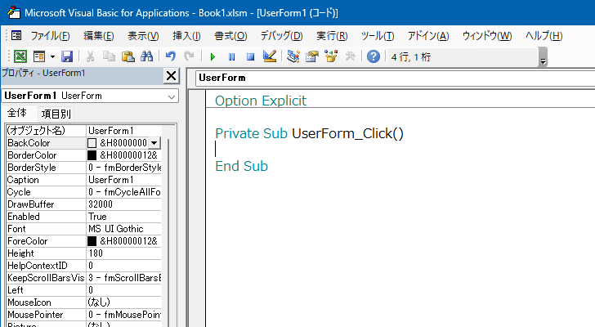
Task: Click the Height value 180
Action: [123, 253]
